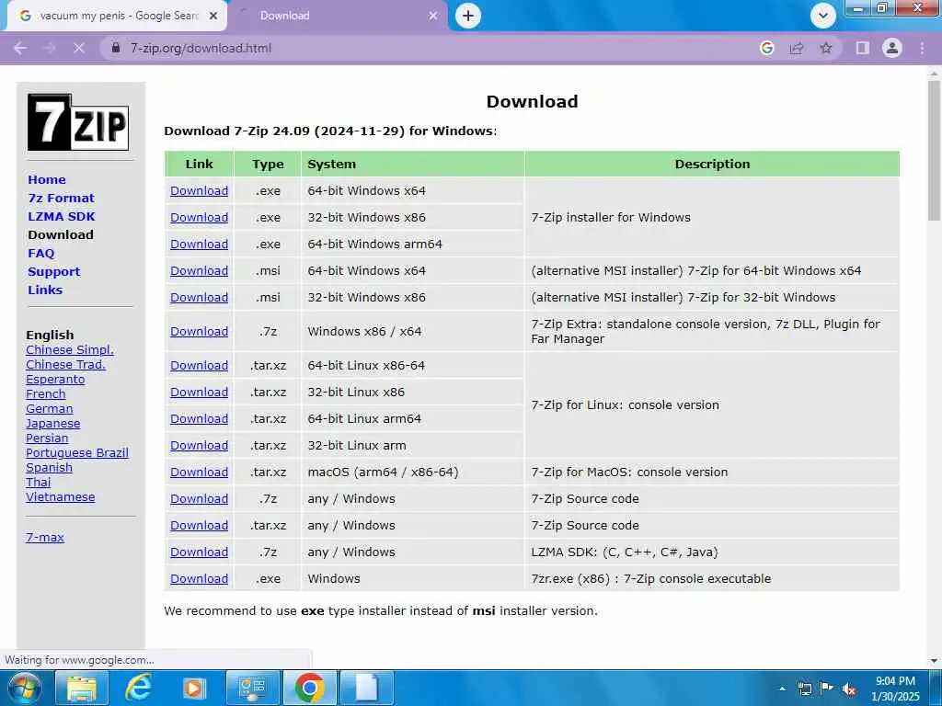
Task: Open the side panel icon
Action: tap(862, 48)
